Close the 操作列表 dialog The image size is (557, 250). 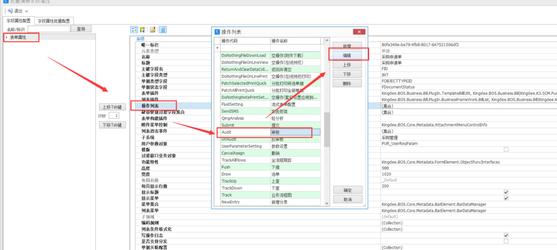(357, 31)
